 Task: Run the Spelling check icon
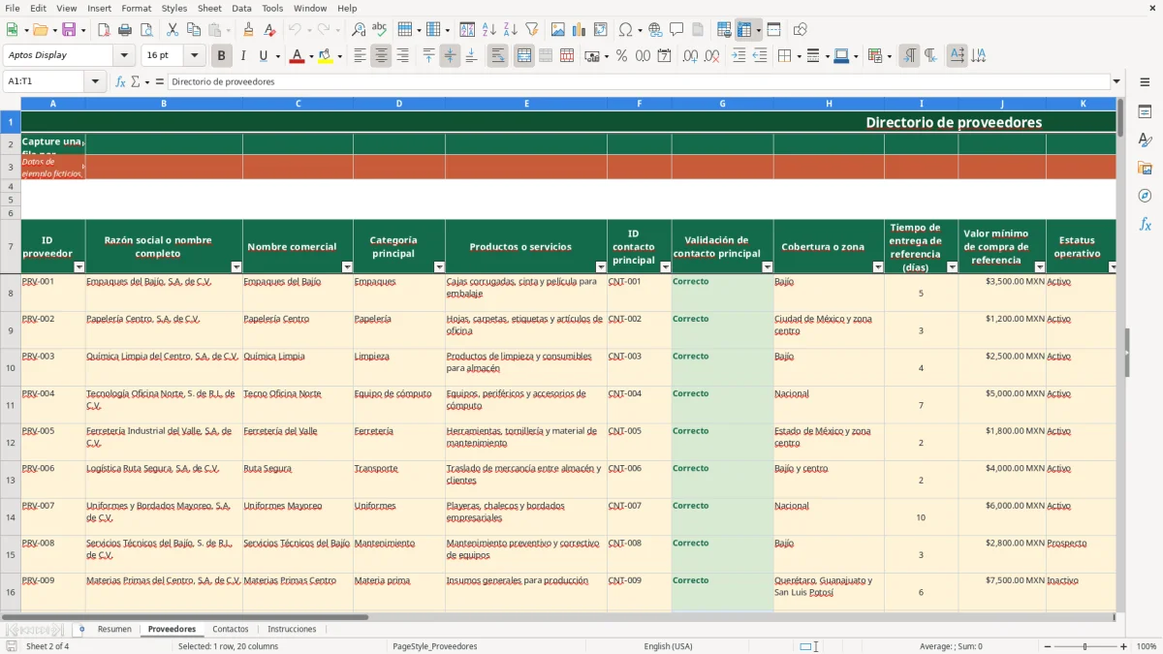click(380, 30)
